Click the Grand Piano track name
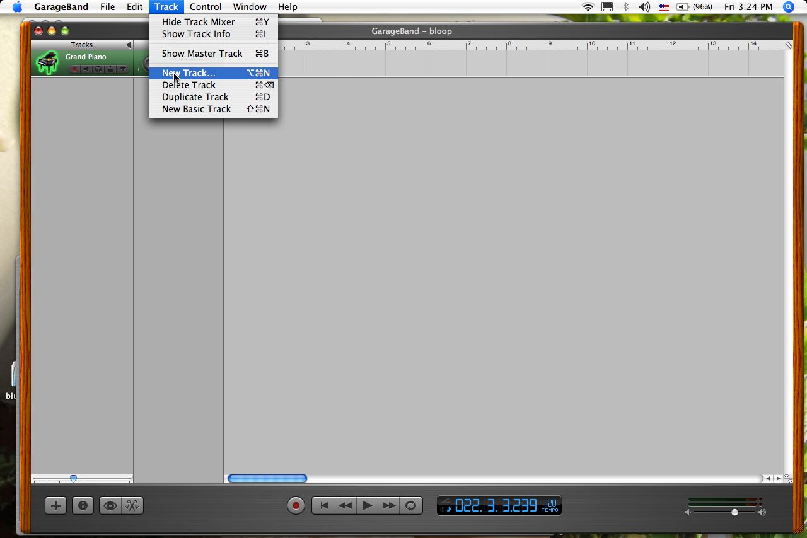This screenshot has height=538, width=807. click(86, 57)
